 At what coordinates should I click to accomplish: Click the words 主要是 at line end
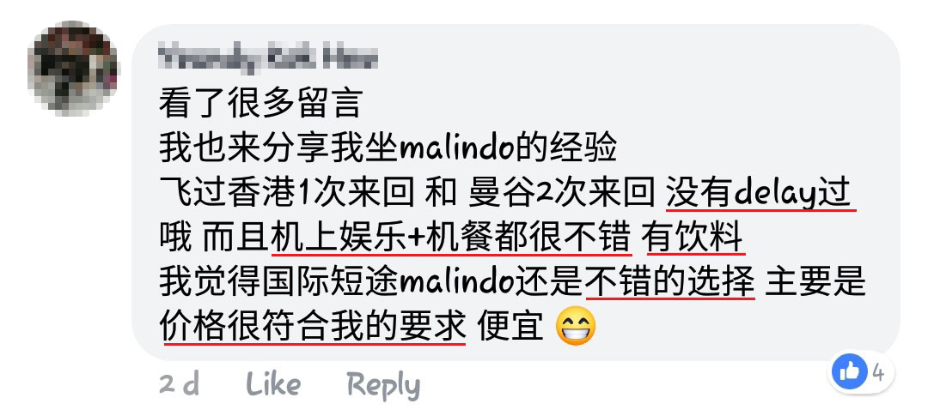(815, 283)
